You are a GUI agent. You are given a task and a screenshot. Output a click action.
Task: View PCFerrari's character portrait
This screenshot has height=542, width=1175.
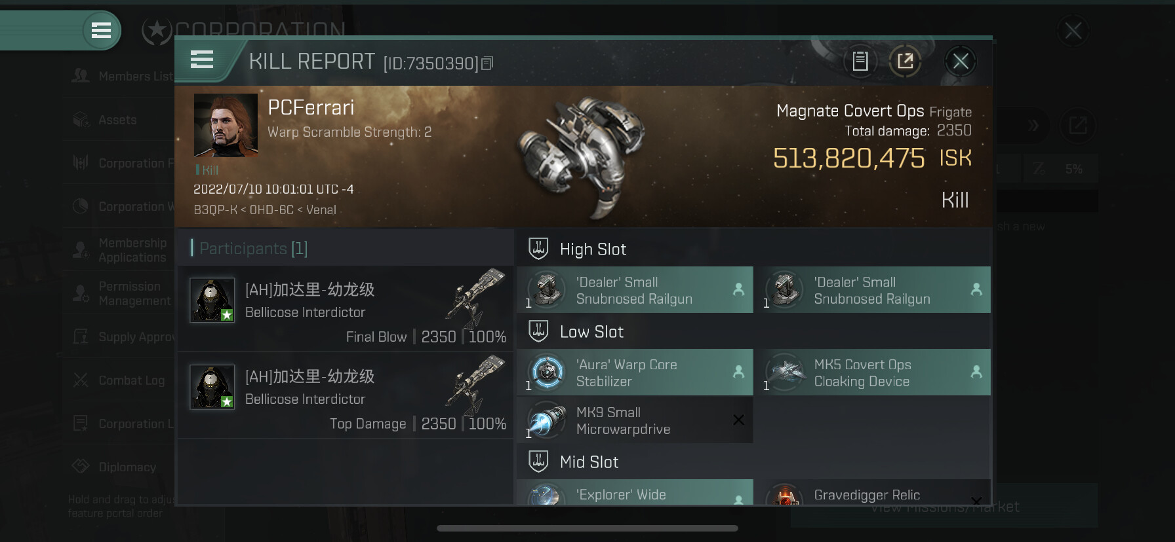pos(226,125)
